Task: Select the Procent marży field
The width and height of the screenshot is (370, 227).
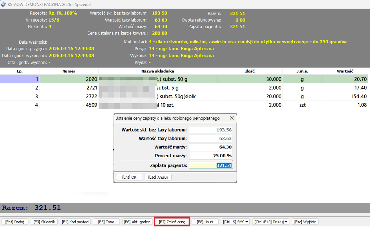Action: coord(210,155)
